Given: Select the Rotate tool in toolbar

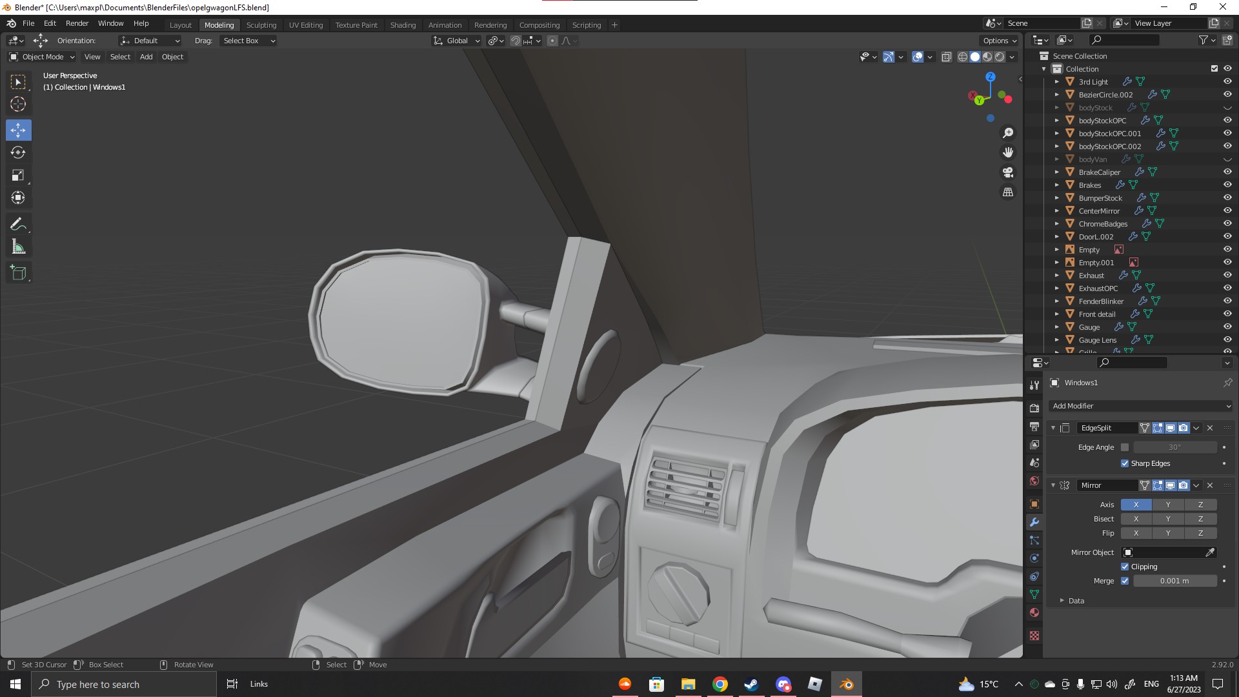Looking at the screenshot, I should tap(18, 153).
